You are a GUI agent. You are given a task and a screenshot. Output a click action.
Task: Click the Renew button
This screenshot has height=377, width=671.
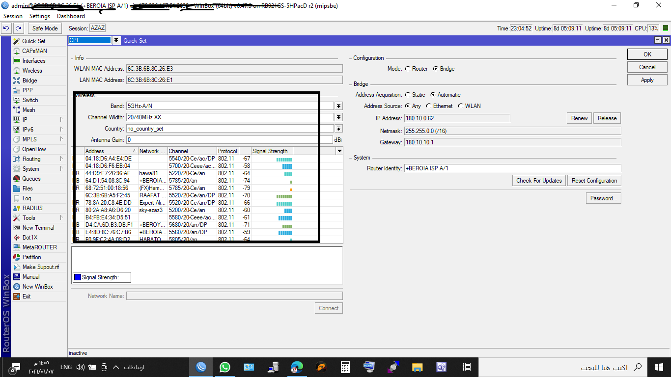pos(579,118)
